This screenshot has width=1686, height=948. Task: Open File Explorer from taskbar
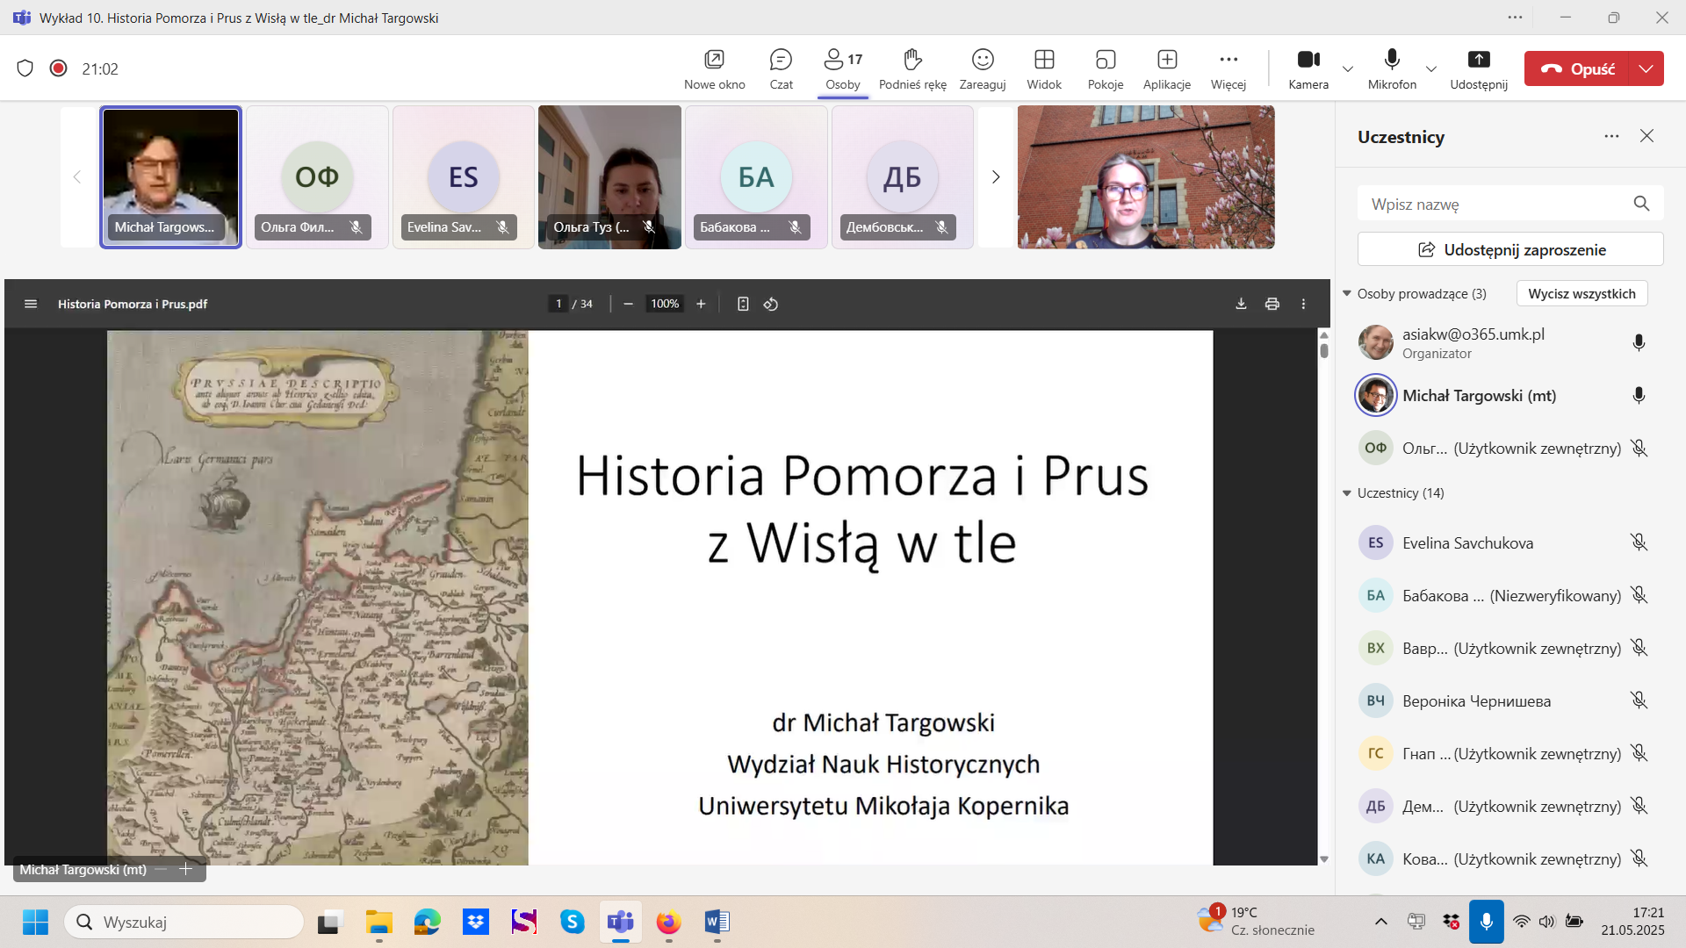pyautogui.click(x=379, y=922)
